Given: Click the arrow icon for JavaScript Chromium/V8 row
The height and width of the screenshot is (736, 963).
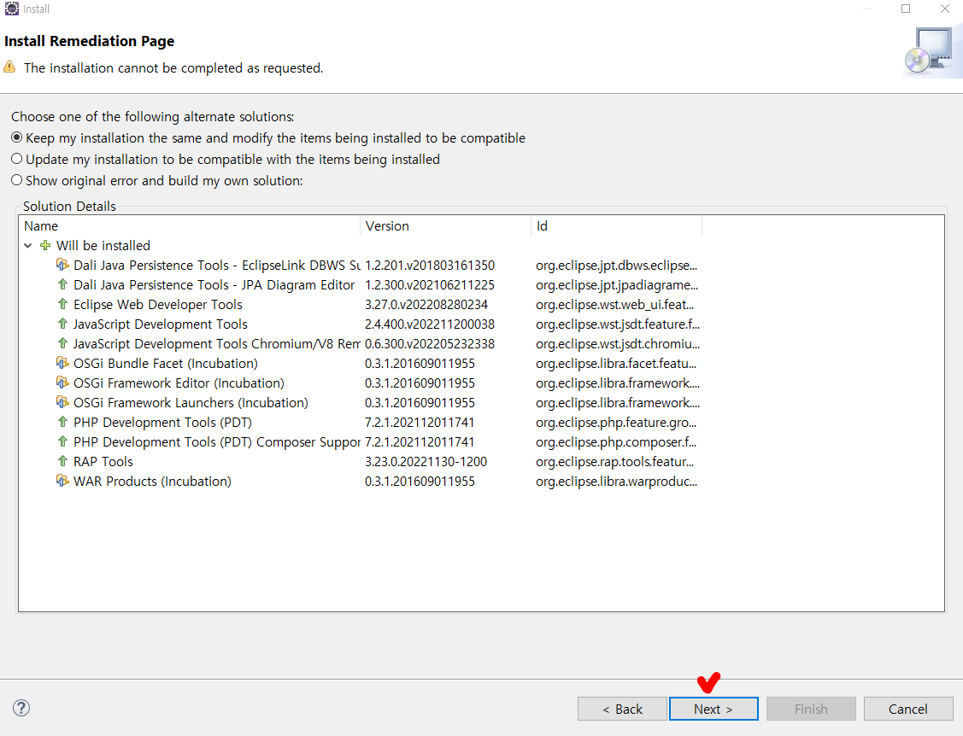Looking at the screenshot, I should (x=62, y=343).
